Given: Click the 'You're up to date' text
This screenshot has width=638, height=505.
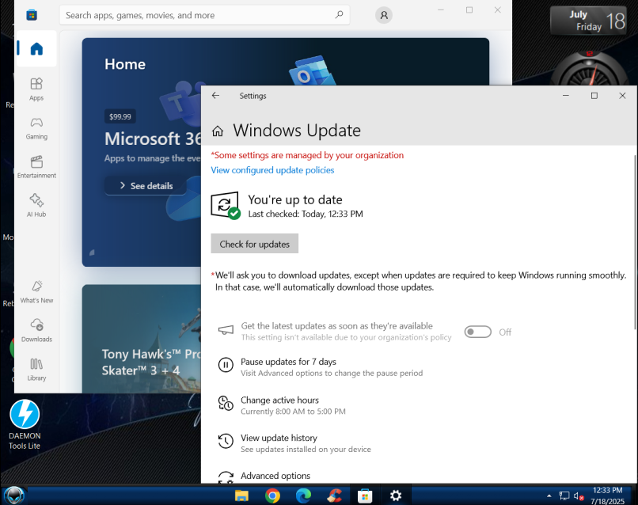Looking at the screenshot, I should tap(295, 199).
